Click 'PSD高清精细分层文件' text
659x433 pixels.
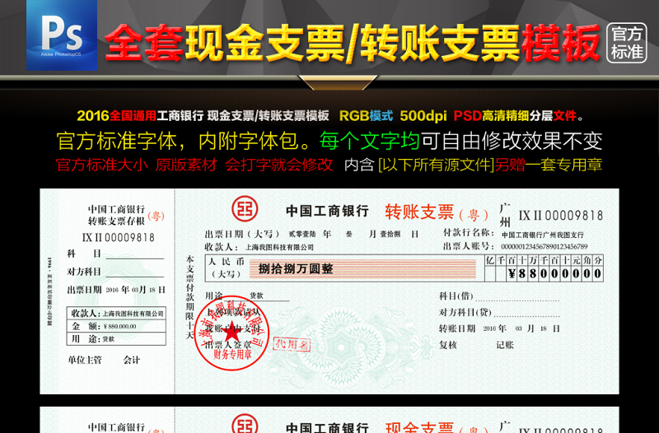click(515, 116)
